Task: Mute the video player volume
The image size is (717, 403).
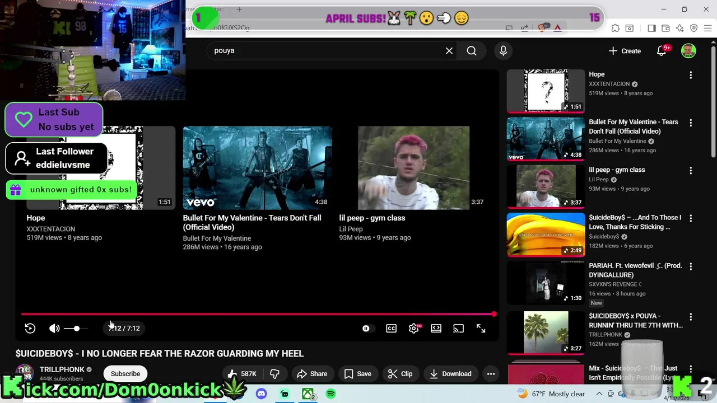Action: [54, 329]
